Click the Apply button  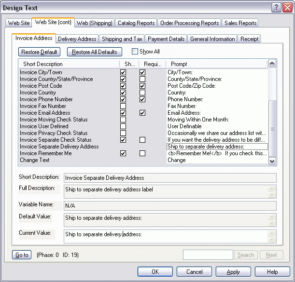pos(233,272)
